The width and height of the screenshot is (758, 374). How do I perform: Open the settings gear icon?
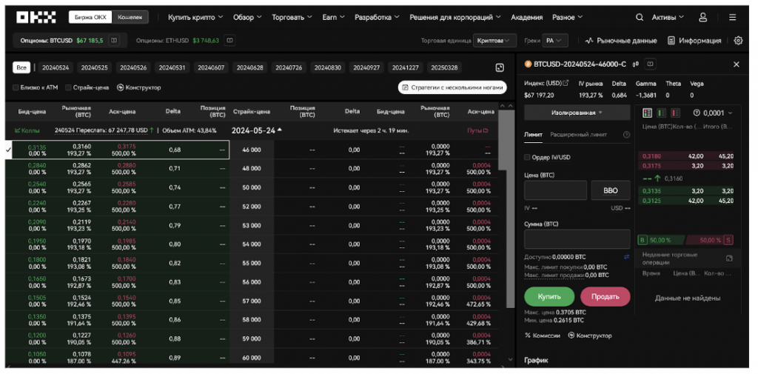[738, 41]
